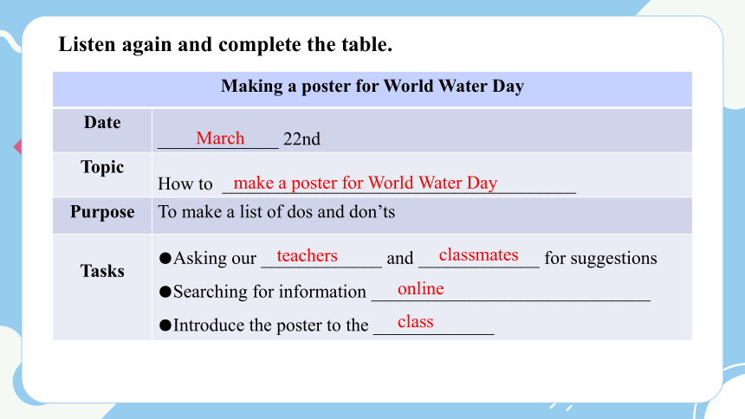Select the 'Topic' row label

pyautogui.click(x=102, y=168)
